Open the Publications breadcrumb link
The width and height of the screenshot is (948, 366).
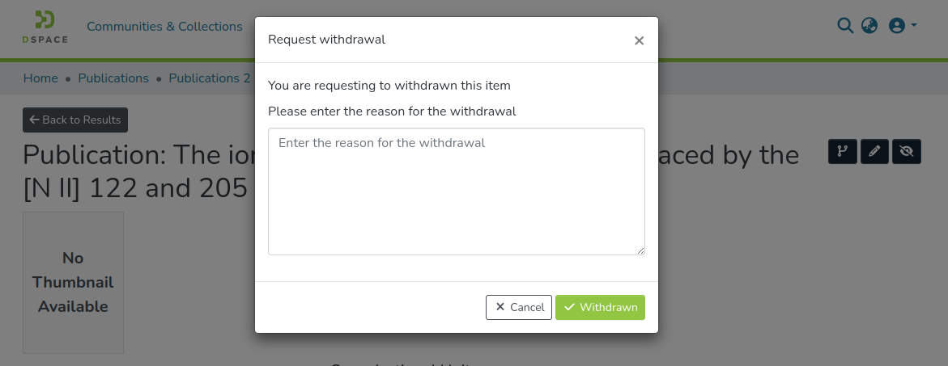[x=113, y=78]
